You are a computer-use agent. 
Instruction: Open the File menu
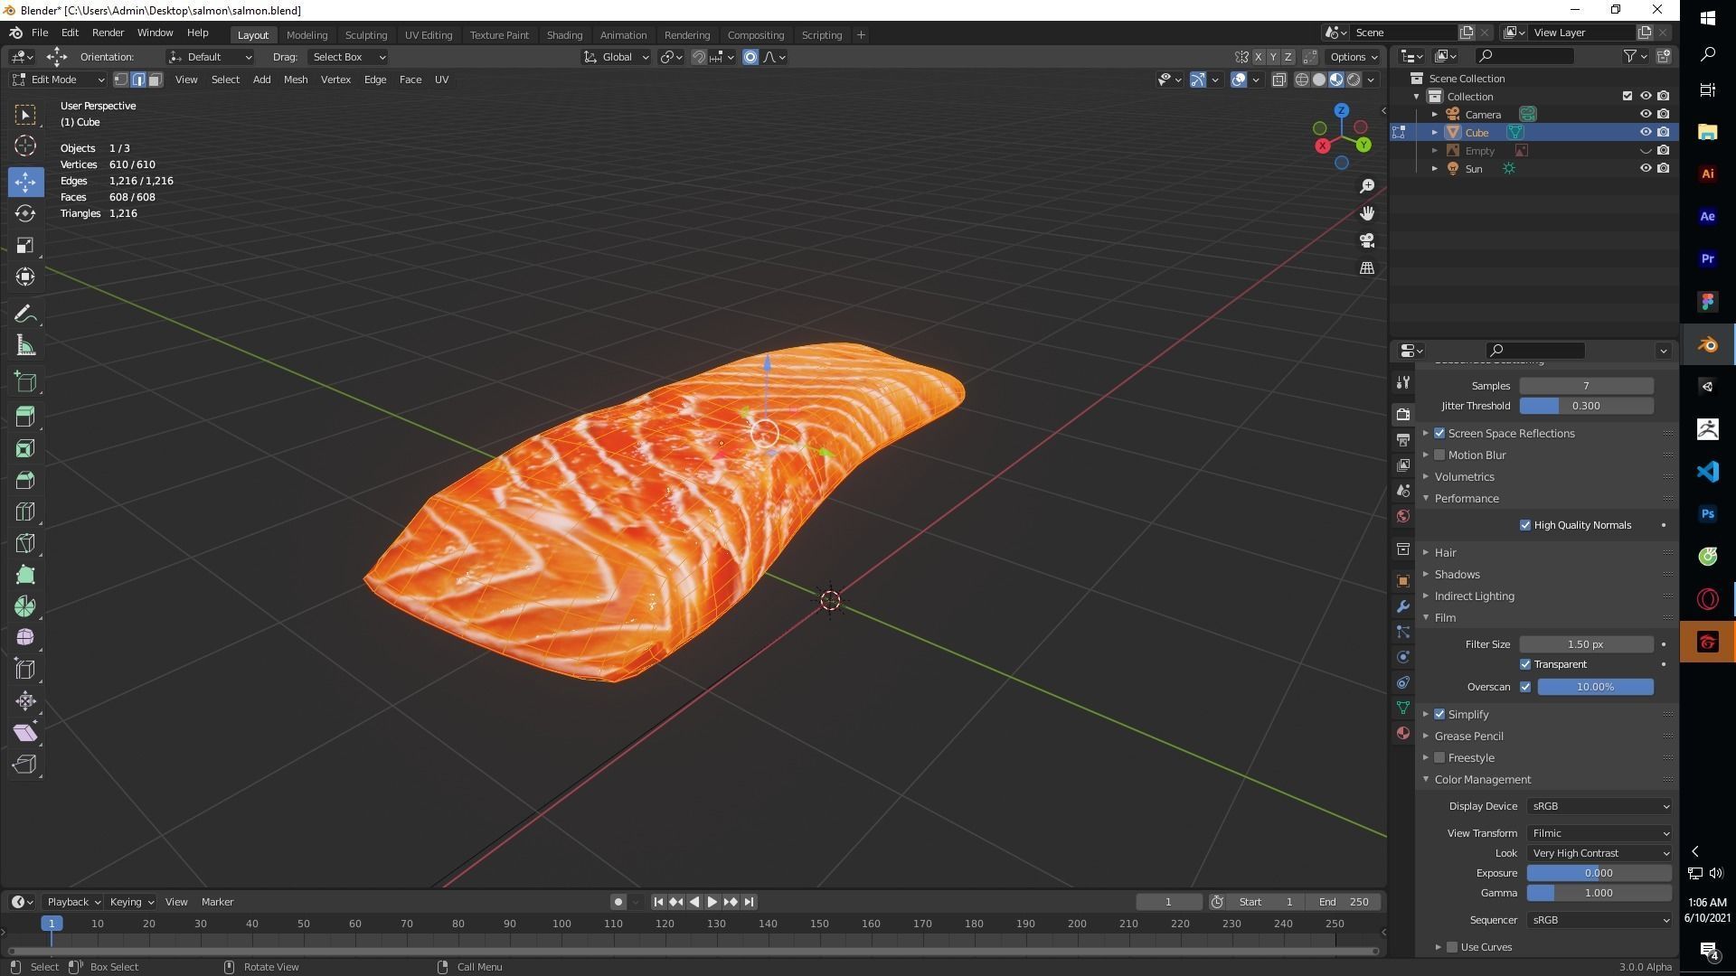pos(40,33)
